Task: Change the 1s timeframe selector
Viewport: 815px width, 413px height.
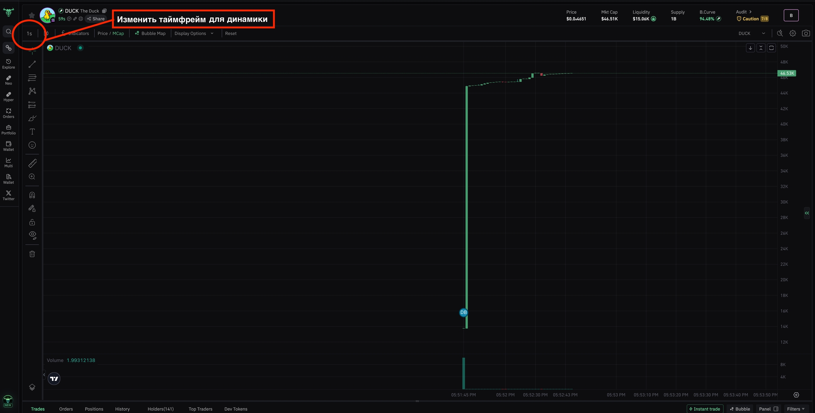Action: (x=29, y=34)
